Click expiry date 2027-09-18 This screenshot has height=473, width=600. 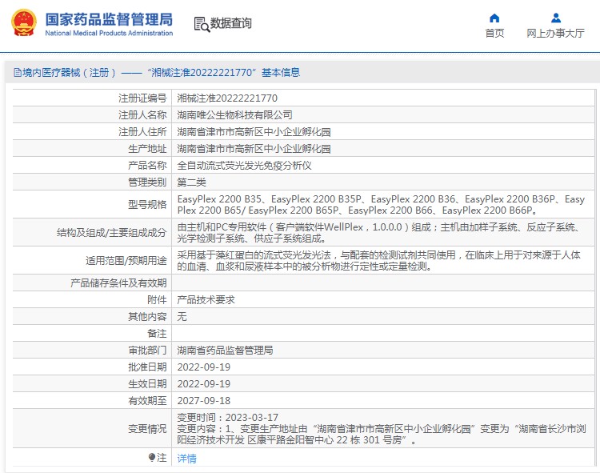(x=203, y=401)
